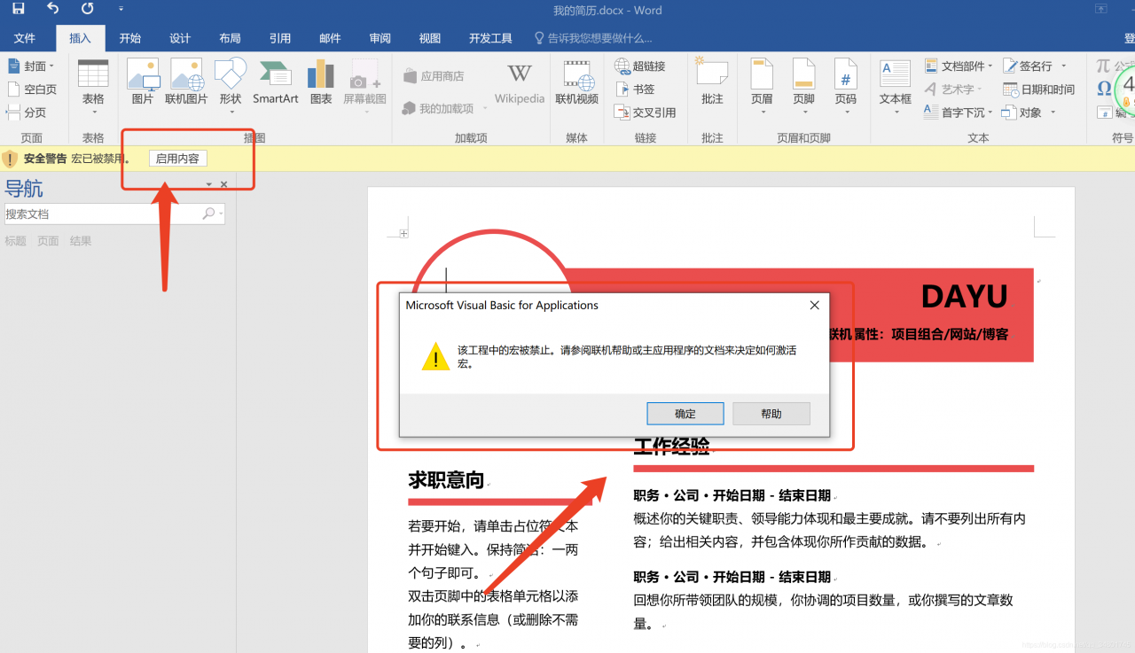Open the 开发工具 tab
1135x653 pixels.
click(x=490, y=38)
